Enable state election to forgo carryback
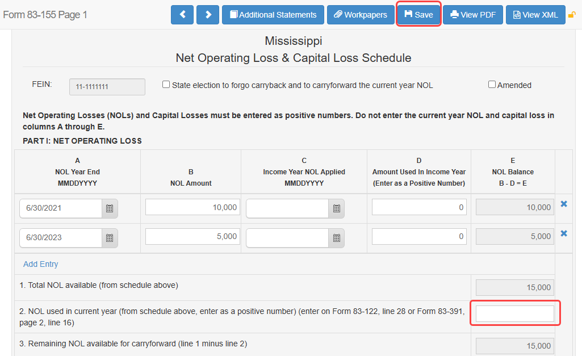This screenshot has width=582, height=356. click(x=166, y=85)
